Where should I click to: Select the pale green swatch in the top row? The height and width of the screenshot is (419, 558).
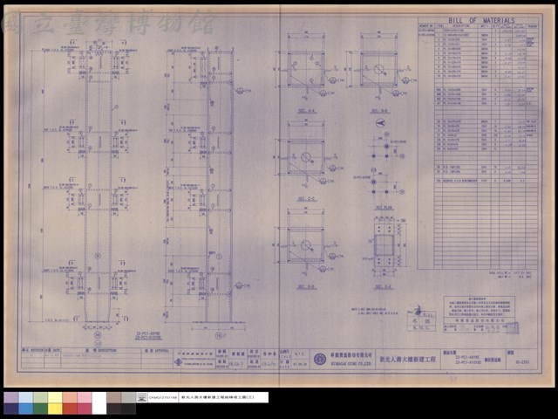[41, 398]
